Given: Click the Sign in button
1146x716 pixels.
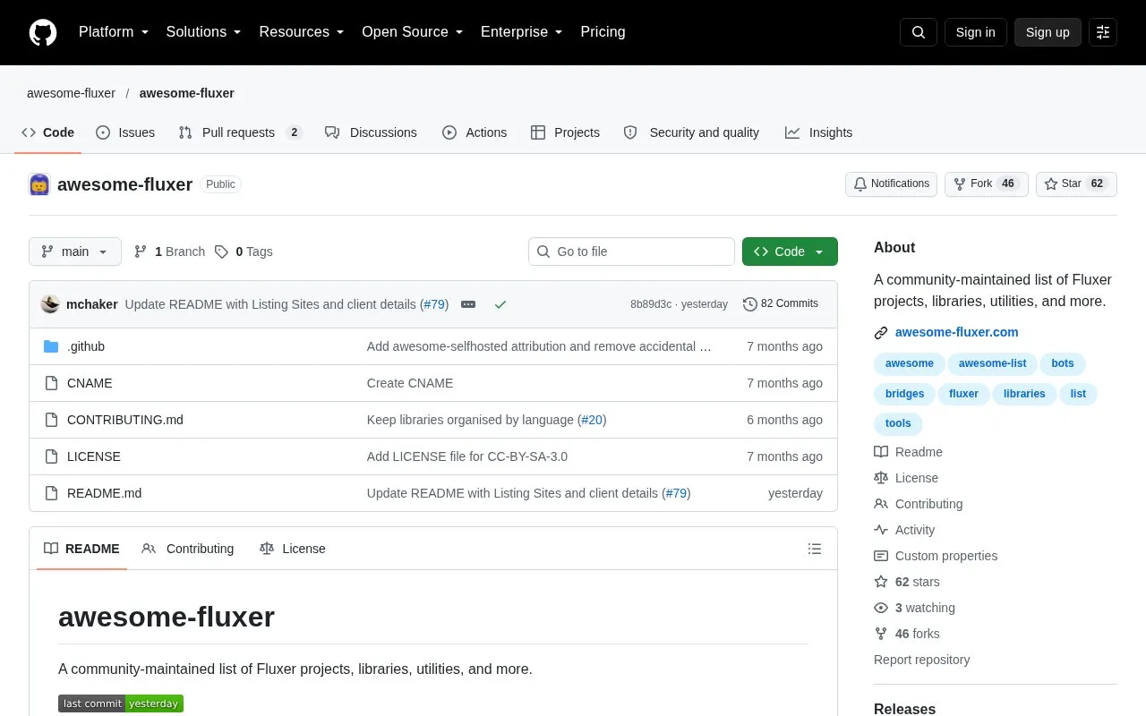Looking at the screenshot, I should pos(975,32).
